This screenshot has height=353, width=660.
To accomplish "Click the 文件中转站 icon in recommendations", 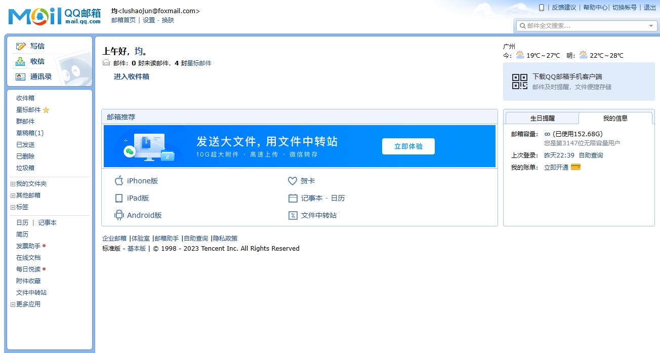I will (x=293, y=215).
